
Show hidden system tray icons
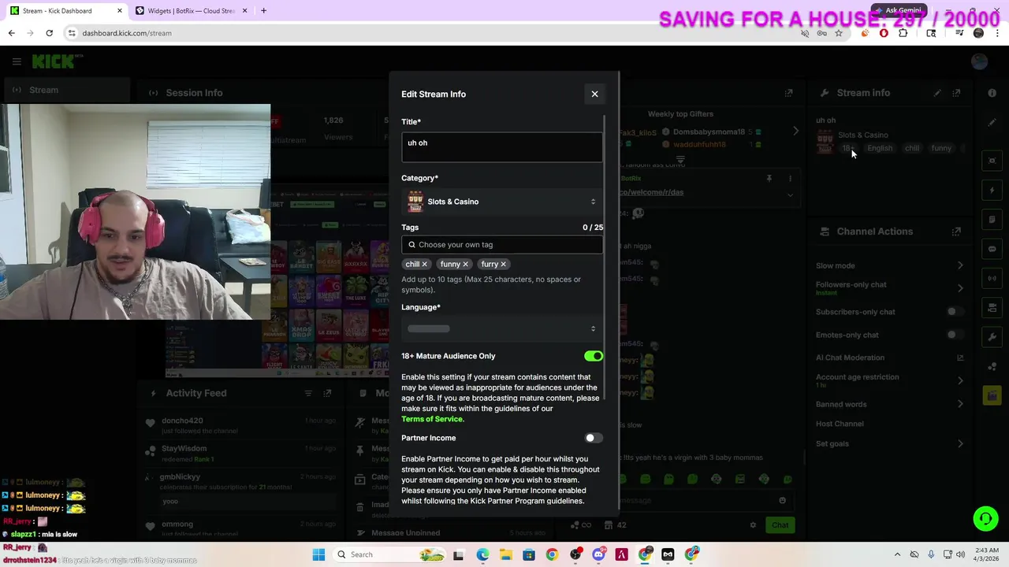897,554
